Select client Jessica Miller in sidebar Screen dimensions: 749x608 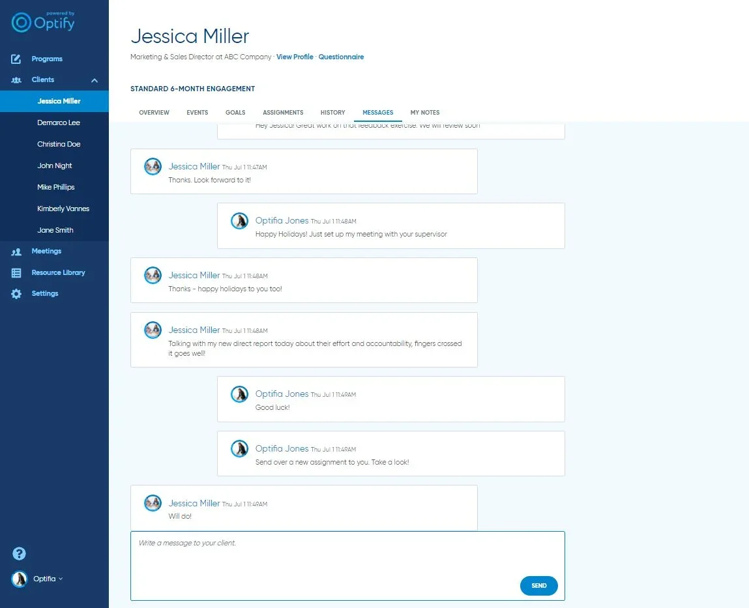click(x=55, y=101)
